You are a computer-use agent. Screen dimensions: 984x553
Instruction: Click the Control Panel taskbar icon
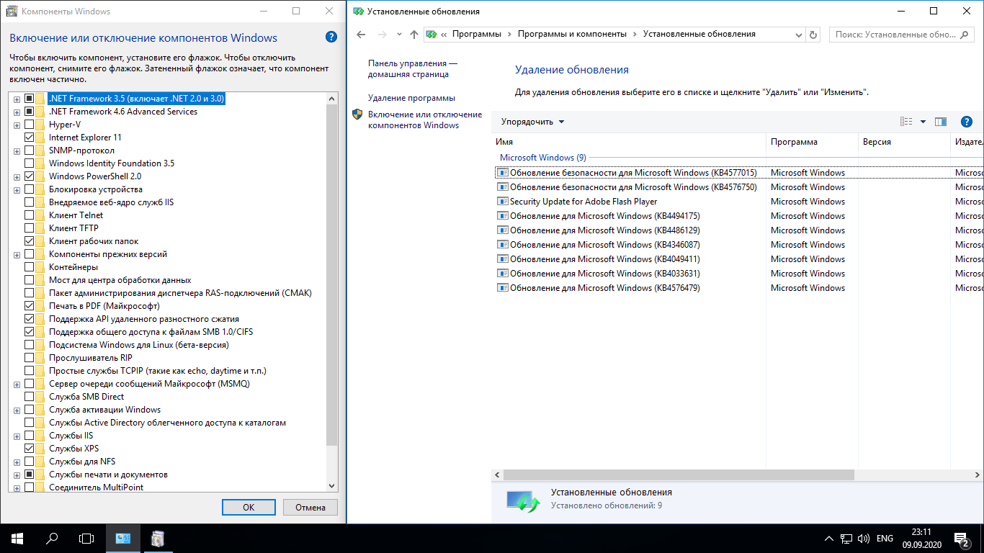tap(123, 538)
